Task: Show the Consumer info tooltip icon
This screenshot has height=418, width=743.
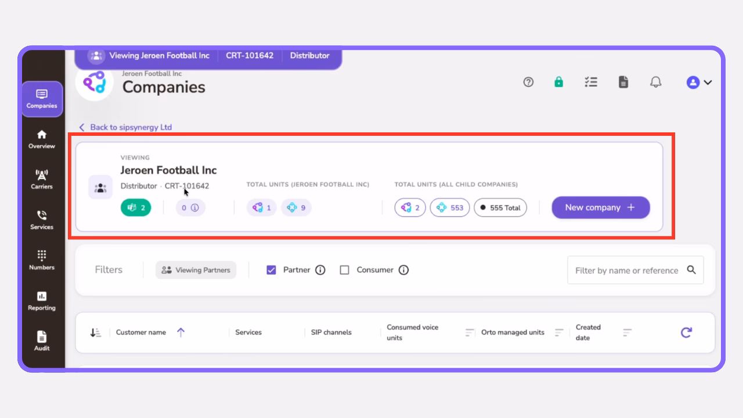Action: coord(404,270)
